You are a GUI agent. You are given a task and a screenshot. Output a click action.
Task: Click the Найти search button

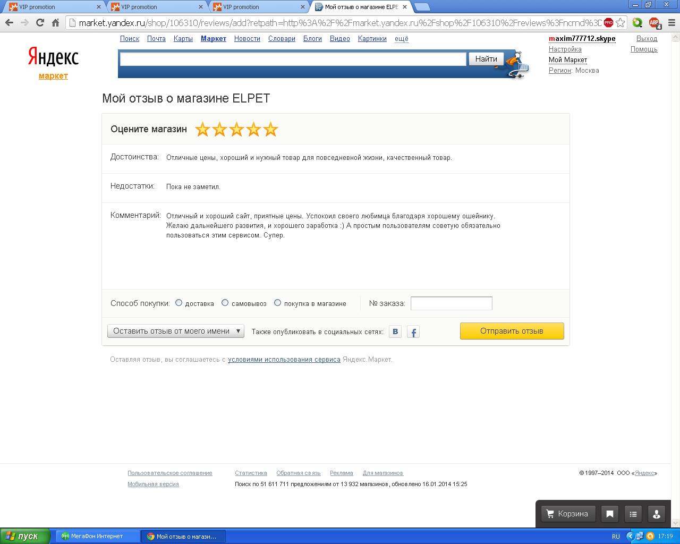tap(486, 59)
